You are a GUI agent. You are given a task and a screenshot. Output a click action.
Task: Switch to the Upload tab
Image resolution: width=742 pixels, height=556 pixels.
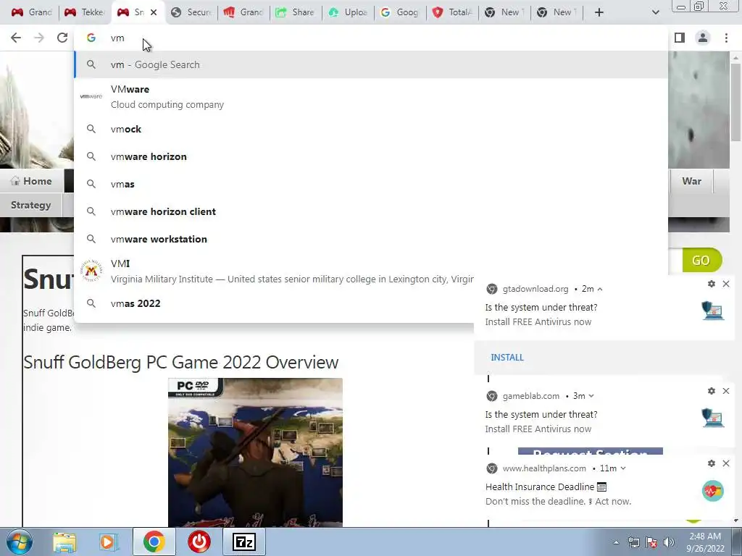click(348, 12)
